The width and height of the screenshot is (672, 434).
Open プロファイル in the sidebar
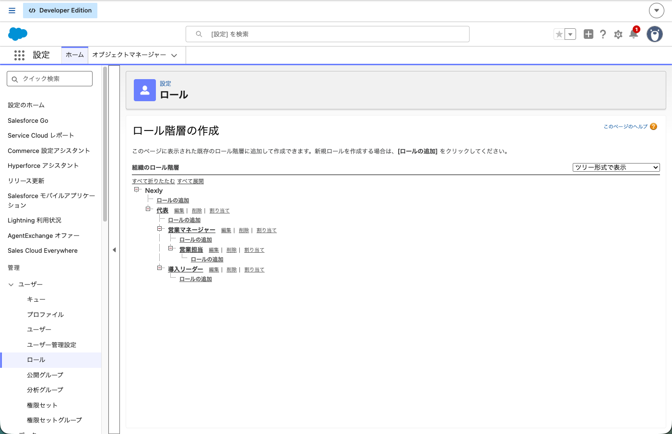(45, 315)
